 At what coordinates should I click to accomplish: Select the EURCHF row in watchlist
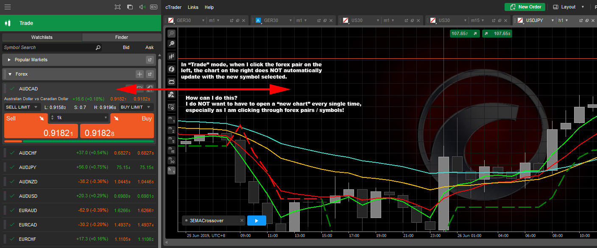click(79, 239)
